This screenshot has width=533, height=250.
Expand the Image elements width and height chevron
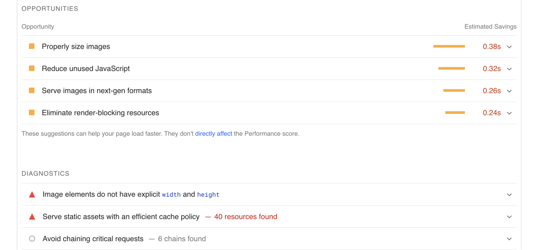[509, 195]
